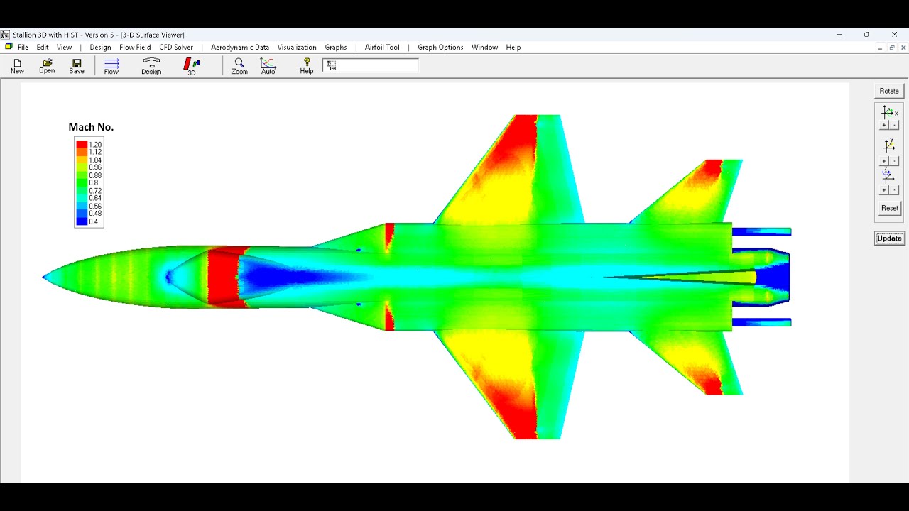Click legend value 0.56
Viewport: 909px width, 511px height.
click(x=95, y=207)
